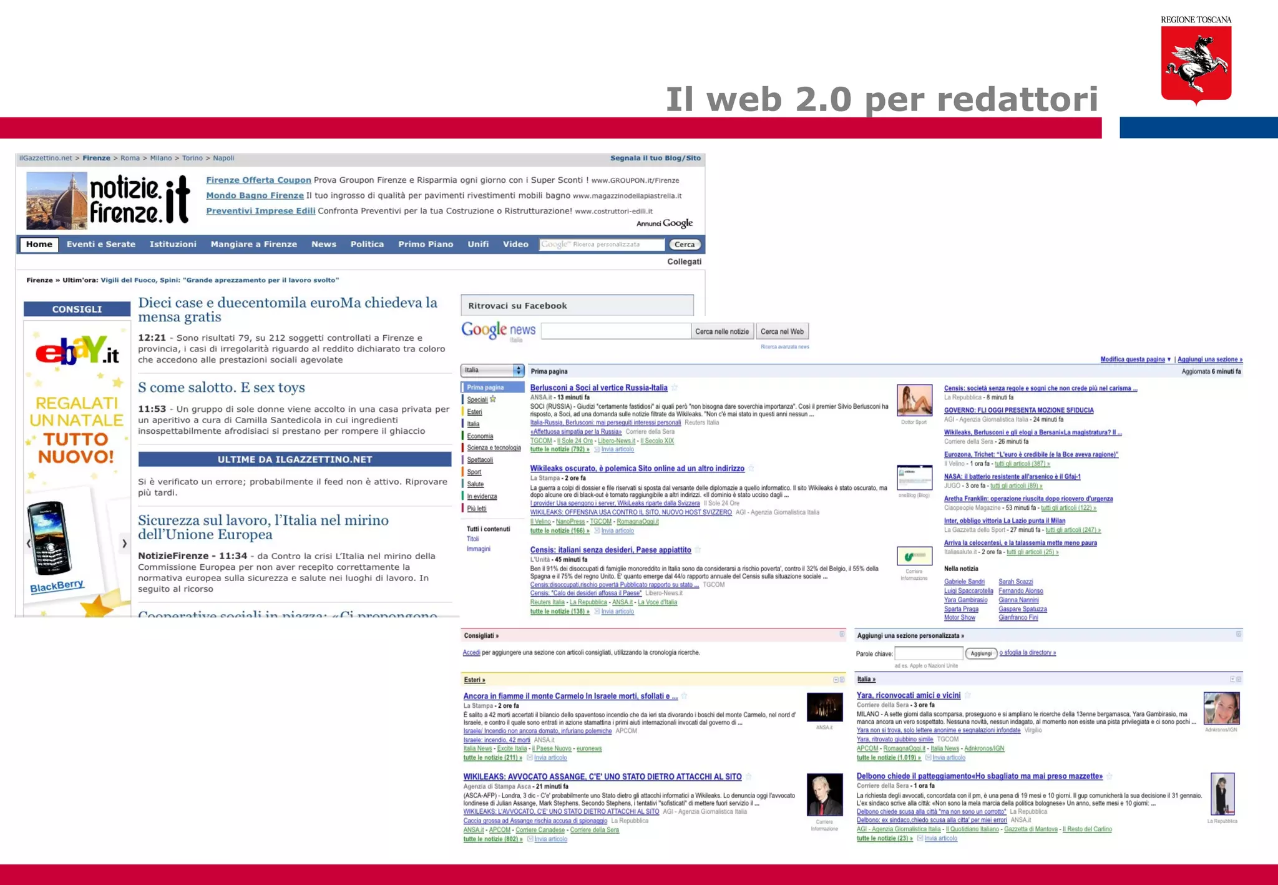The image size is (1278, 885).
Task: Open the Aggiungi una sezione » link
Action: coord(1210,359)
